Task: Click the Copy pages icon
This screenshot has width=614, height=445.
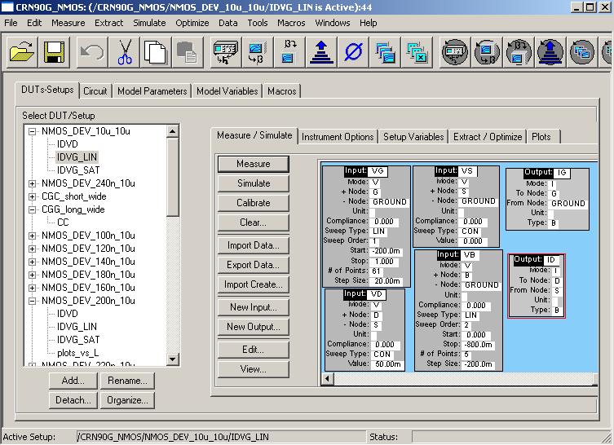Action: tap(156, 52)
